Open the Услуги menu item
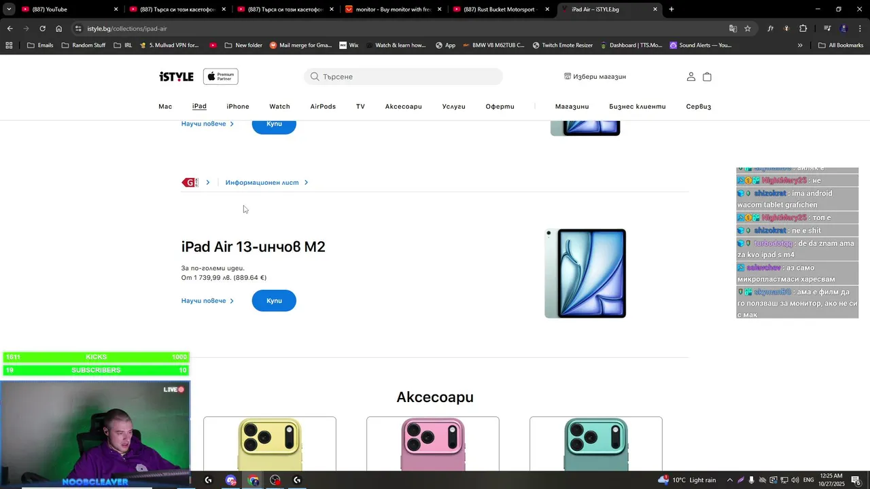The height and width of the screenshot is (489, 870). (454, 107)
